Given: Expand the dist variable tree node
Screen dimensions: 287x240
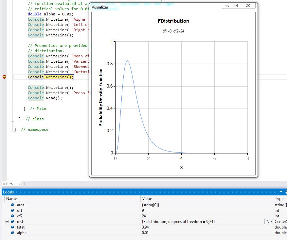Looking at the screenshot, I should point(7,222).
